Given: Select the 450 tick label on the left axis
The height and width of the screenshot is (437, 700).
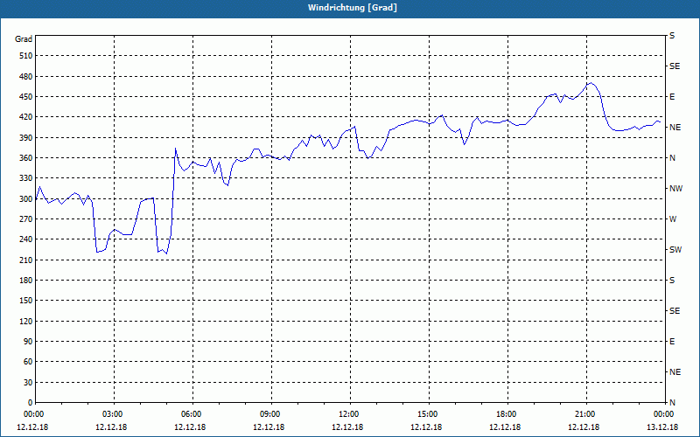Looking at the screenshot, I should pos(26,97).
